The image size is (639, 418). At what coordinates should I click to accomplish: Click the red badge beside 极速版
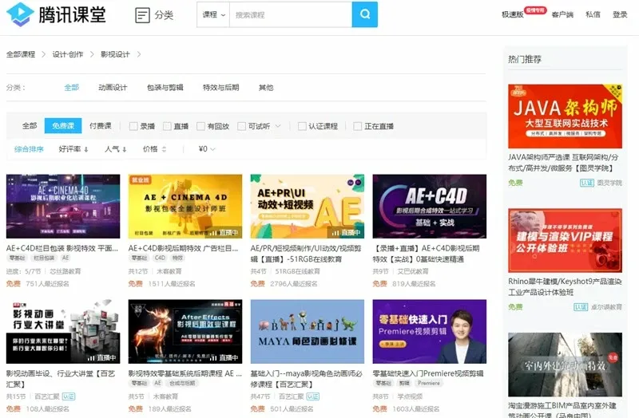535,10
